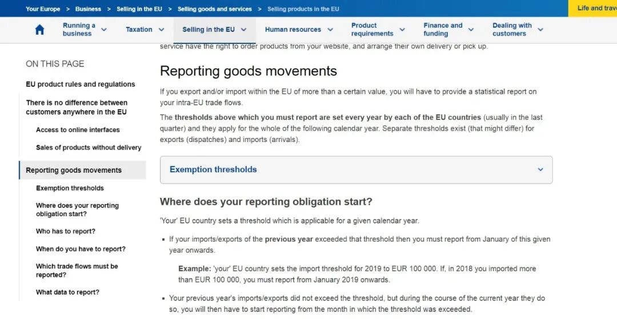Click the Reporting goods movements heading
617x321 pixels.
[x=249, y=71]
